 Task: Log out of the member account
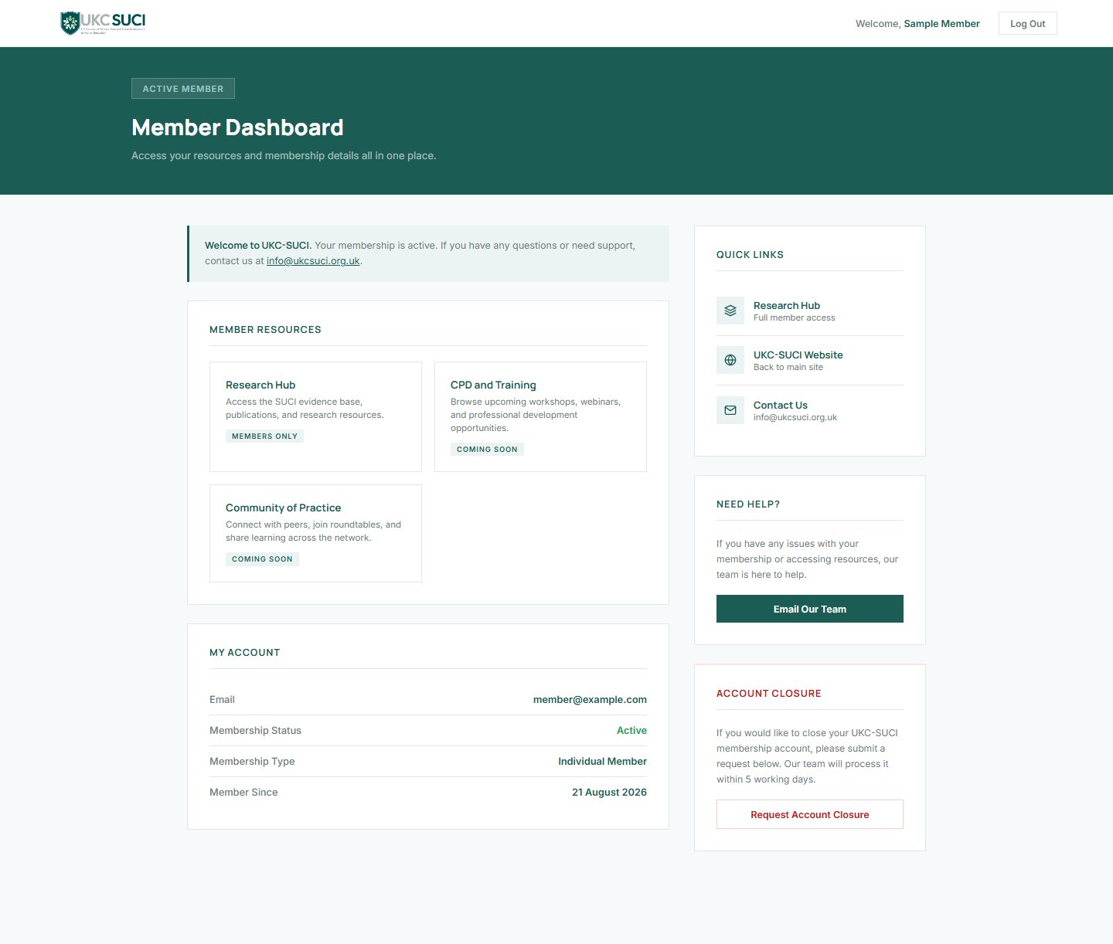click(x=1027, y=23)
